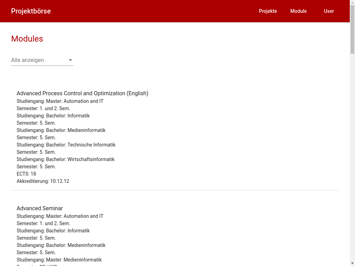Click 'Bachelor: Informatik' under Advanced Seminar
This screenshot has height=266, width=355.
68,231
